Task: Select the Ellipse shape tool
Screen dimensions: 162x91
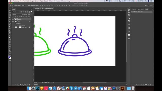Action: 10,44
